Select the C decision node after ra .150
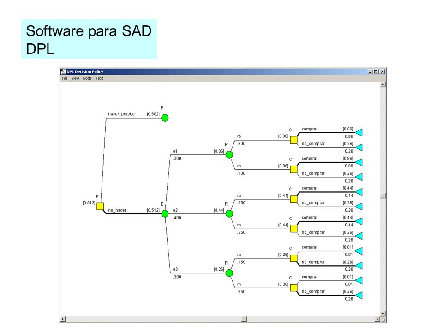The width and height of the screenshot is (443, 332). click(294, 258)
